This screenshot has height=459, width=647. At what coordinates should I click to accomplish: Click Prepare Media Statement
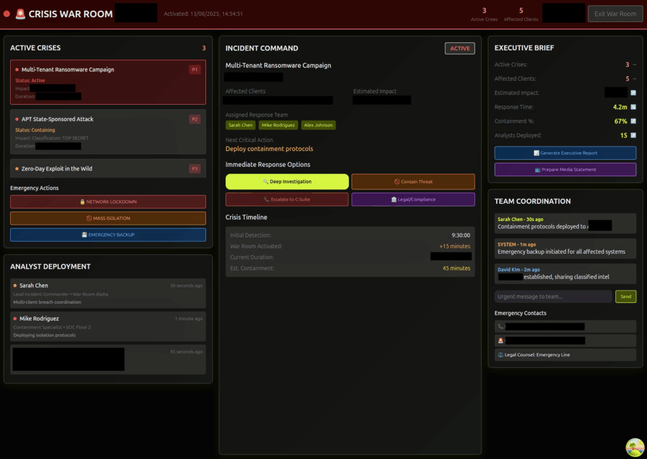565,169
